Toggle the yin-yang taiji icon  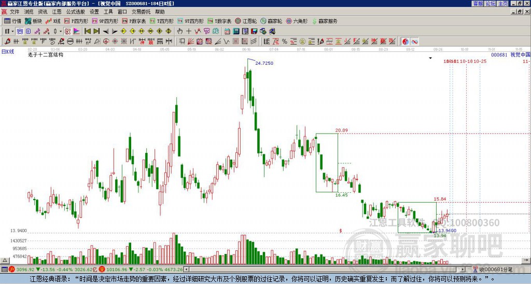[x=406, y=41]
